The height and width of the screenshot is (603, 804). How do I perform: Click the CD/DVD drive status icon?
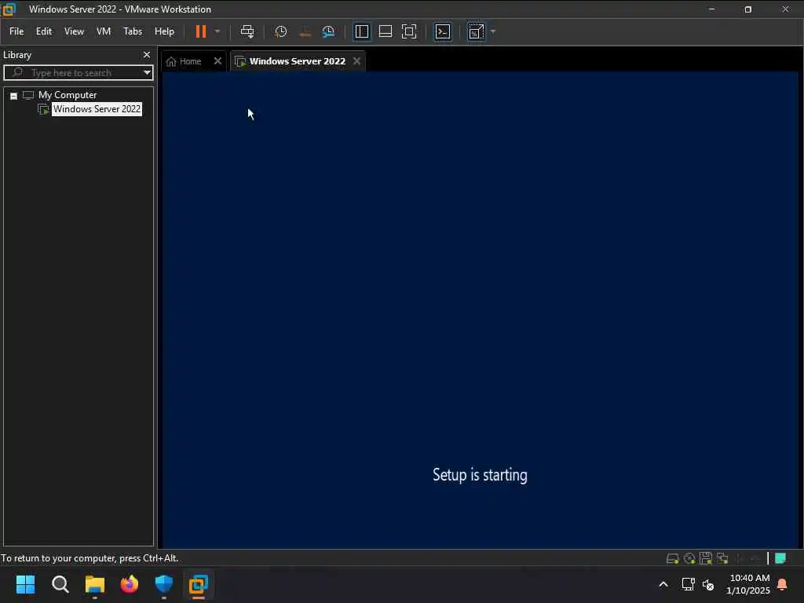[x=689, y=558]
